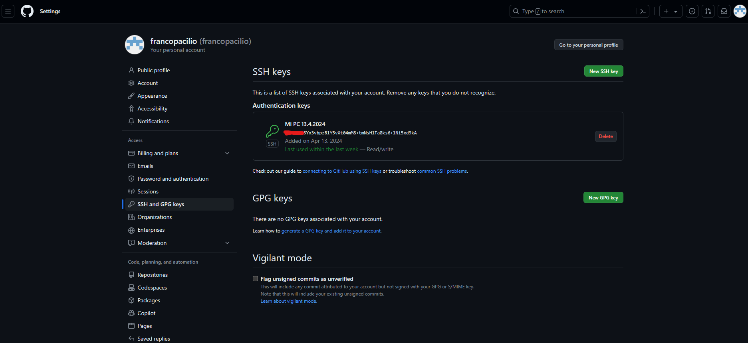Open Appearance settings
The image size is (748, 343).
179,96
